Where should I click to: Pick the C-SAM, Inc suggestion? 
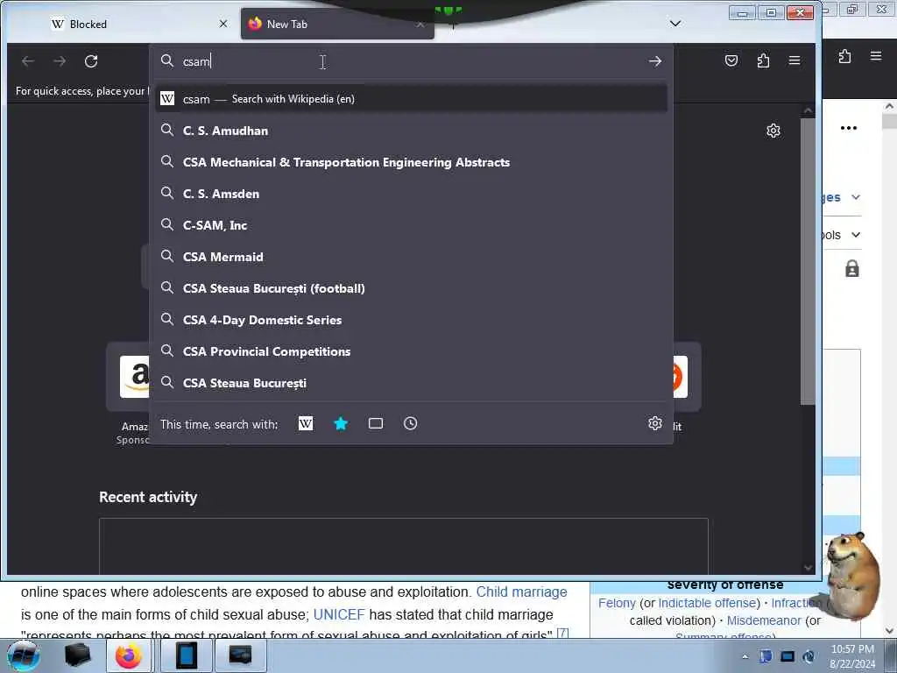[411, 225]
